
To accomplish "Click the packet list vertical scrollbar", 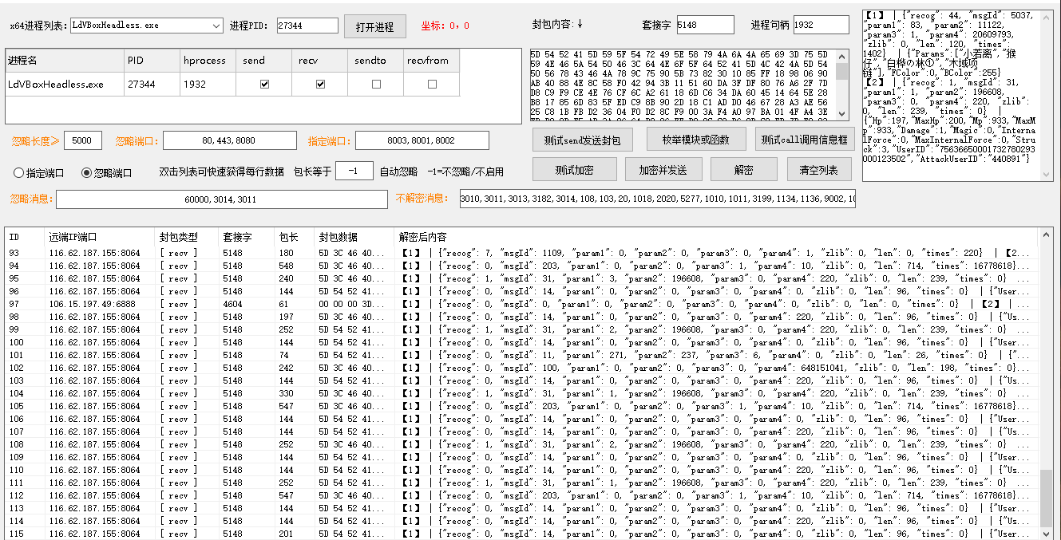I will (1046, 383).
